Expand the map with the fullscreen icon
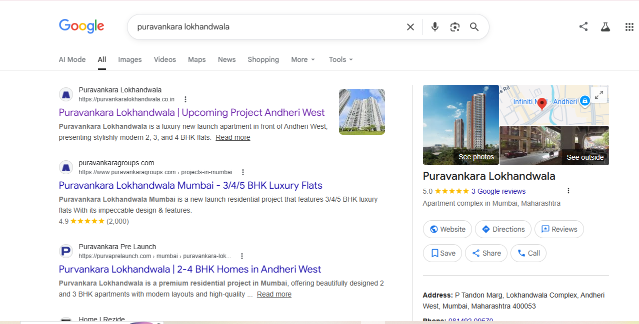Viewport: 639px width, 324px height. click(599, 94)
